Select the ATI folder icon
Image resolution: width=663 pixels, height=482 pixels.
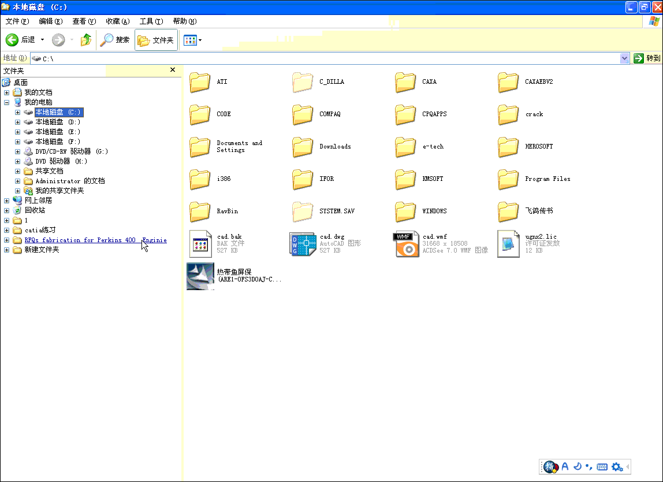click(x=200, y=82)
